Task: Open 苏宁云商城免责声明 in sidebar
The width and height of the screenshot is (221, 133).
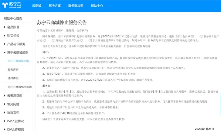Action: (19, 87)
